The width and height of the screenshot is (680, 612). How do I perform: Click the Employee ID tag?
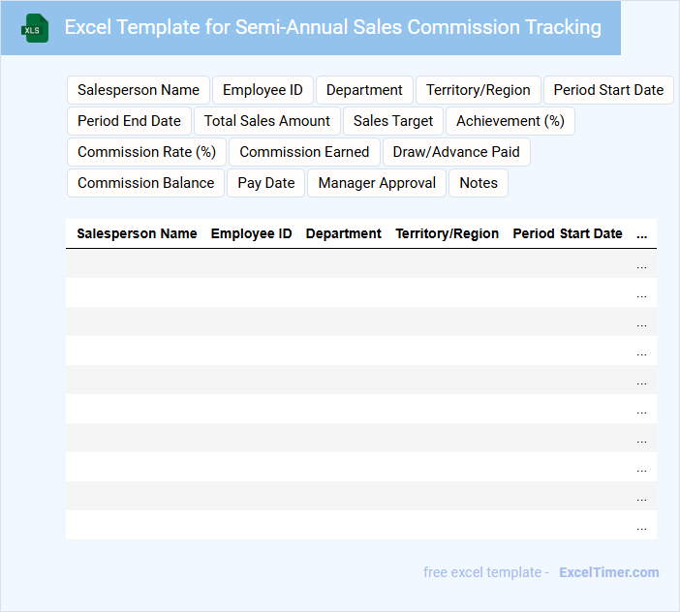click(263, 90)
